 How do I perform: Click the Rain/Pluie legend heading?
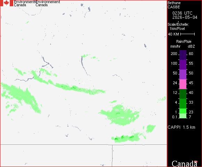click(x=184, y=41)
